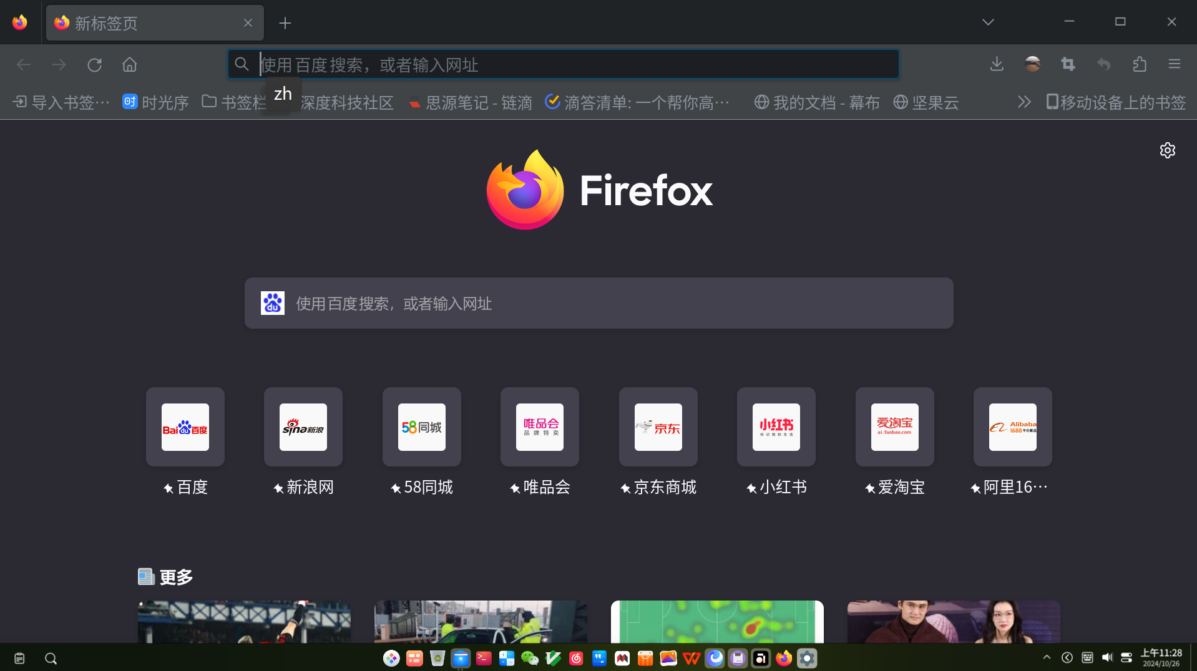This screenshot has height=671, width=1197.
Task: Click the Baidu search box on page
Action: point(599,303)
